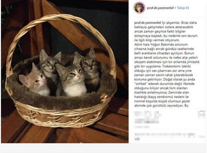Click the separator dot before Takip Et
The width and height of the screenshot is (207, 153).
click(175, 8)
